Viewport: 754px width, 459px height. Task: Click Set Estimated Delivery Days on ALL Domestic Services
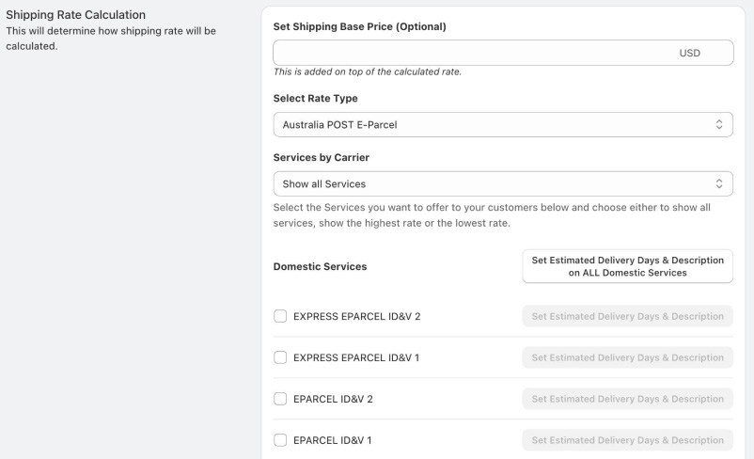coord(627,266)
